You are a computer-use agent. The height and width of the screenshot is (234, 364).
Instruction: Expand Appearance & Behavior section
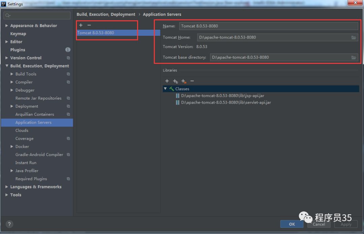click(x=6, y=26)
